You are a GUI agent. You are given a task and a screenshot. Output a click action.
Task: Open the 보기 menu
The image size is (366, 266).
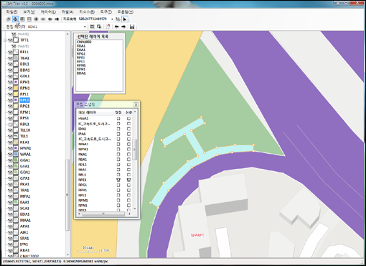click(x=29, y=12)
